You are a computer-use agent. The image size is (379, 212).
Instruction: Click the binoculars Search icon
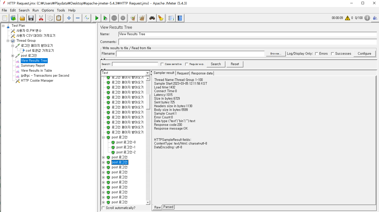pos(152,18)
